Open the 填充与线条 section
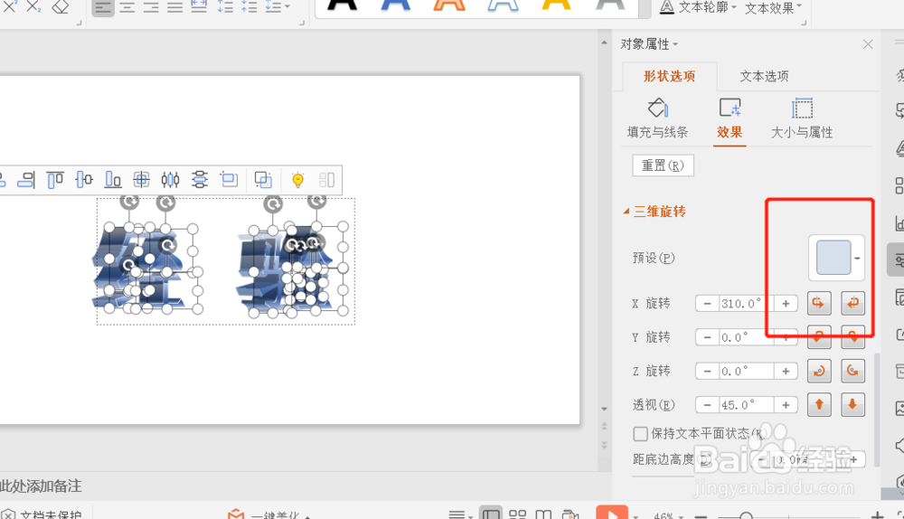This screenshot has width=904, height=519. 657,118
